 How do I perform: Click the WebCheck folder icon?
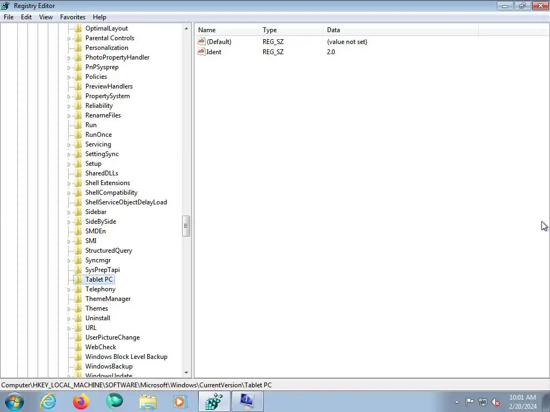coord(78,347)
